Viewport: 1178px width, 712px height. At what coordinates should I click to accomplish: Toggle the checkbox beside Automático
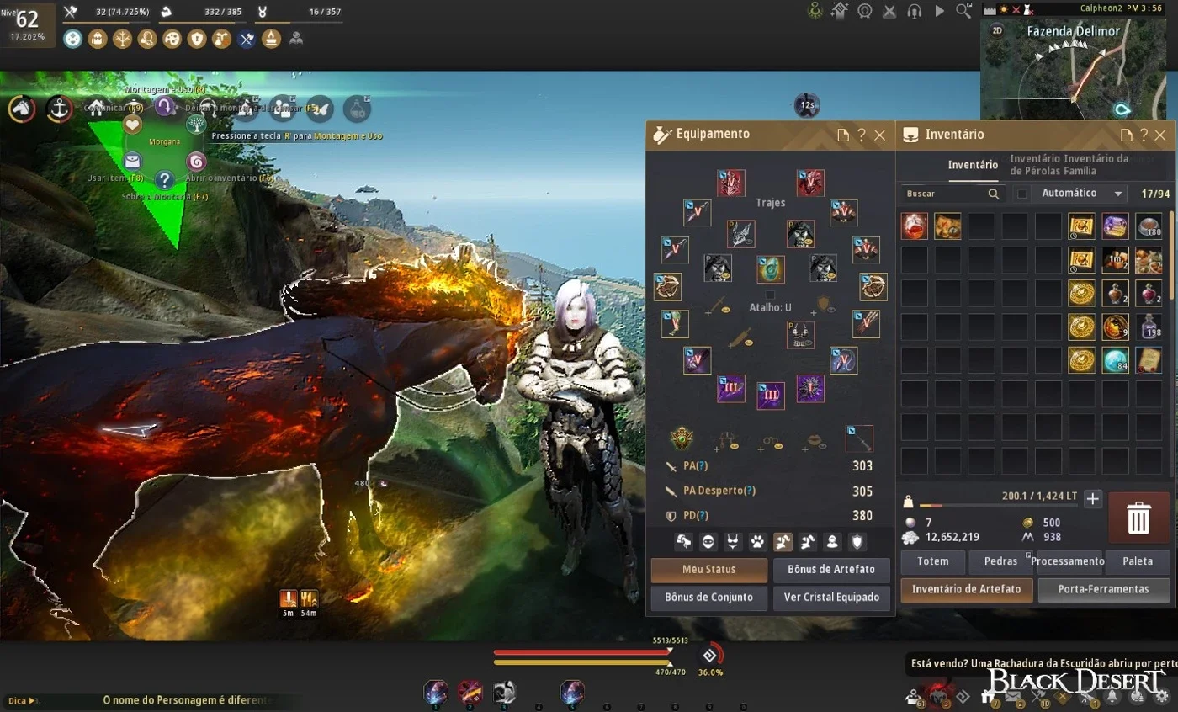click(x=1022, y=194)
